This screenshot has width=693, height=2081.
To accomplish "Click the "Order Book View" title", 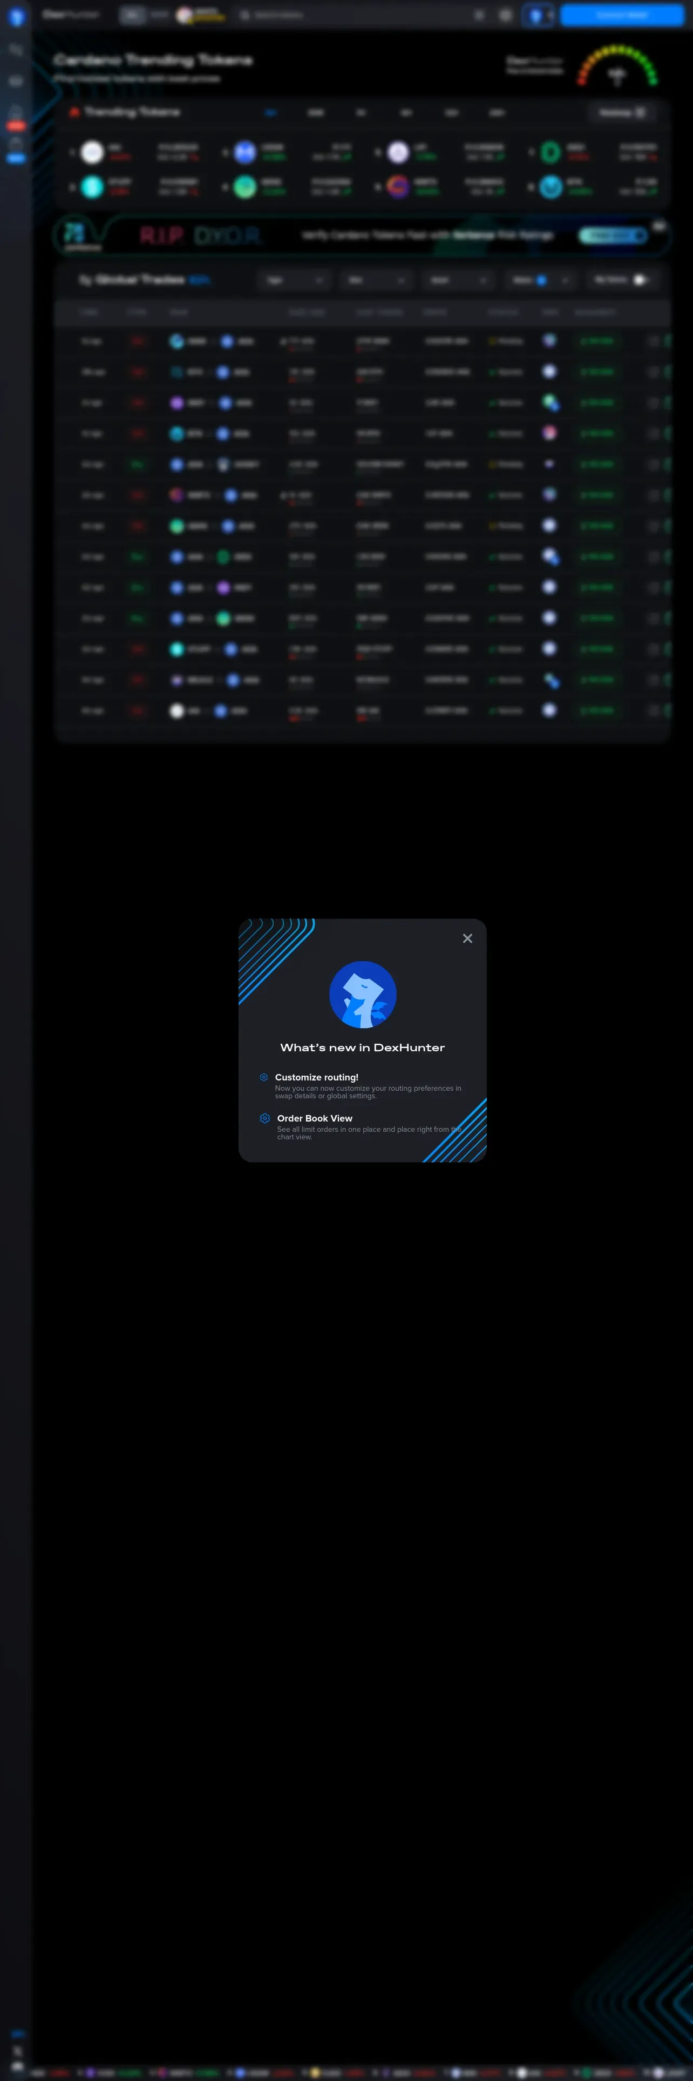I will [x=315, y=1118].
